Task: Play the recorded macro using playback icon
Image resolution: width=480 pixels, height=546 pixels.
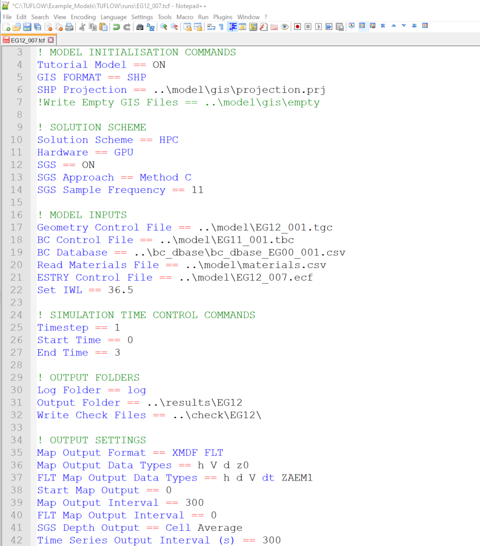Action: click(319, 27)
